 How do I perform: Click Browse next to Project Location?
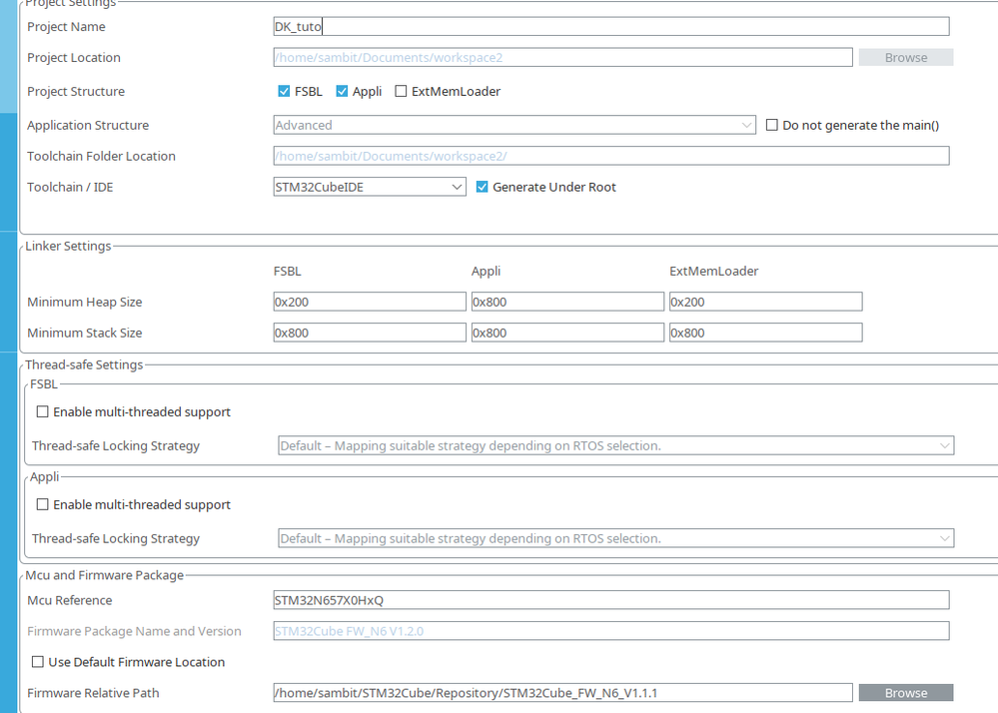coord(905,58)
